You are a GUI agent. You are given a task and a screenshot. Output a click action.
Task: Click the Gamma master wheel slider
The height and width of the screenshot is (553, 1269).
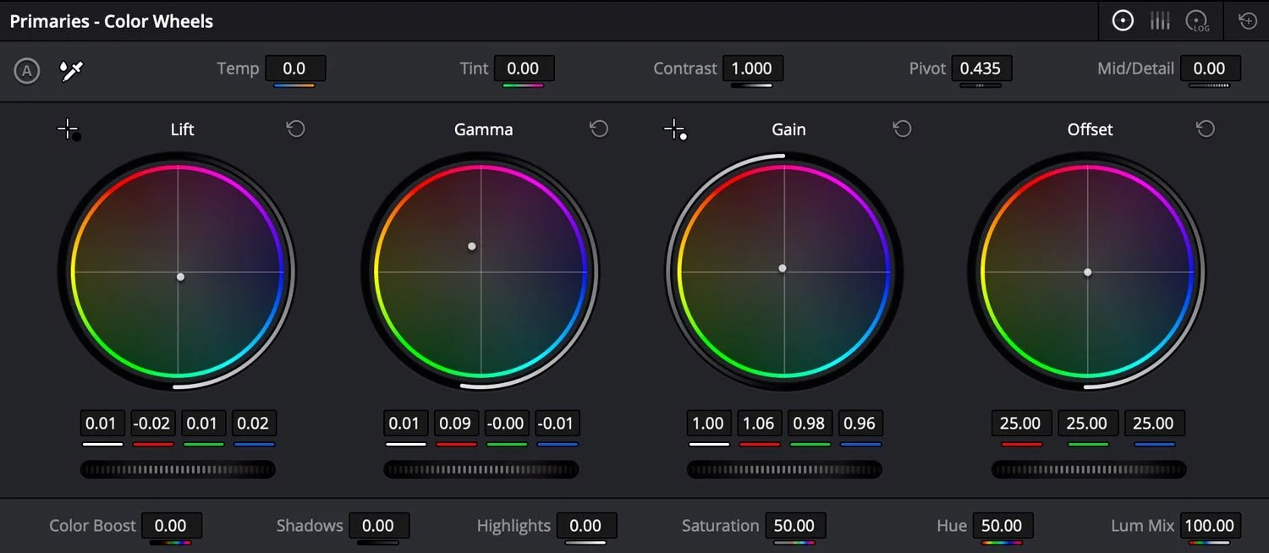pyautogui.click(x=481, y=469)
